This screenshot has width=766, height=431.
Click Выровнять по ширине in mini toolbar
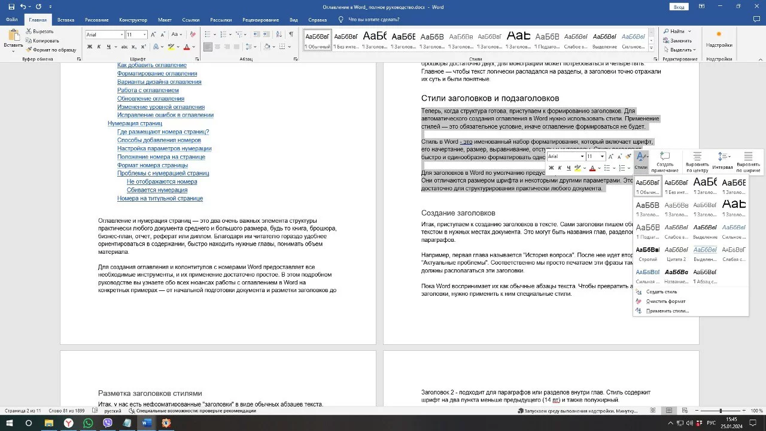(x=748, y=160)
